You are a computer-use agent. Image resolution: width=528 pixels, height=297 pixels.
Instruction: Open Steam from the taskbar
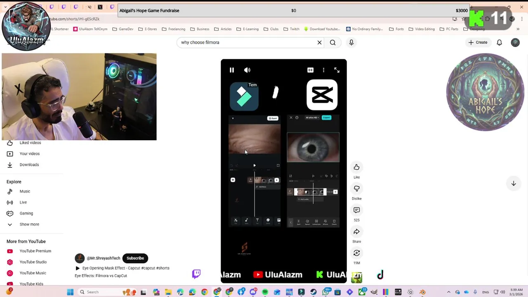click(x=313, y=292)
